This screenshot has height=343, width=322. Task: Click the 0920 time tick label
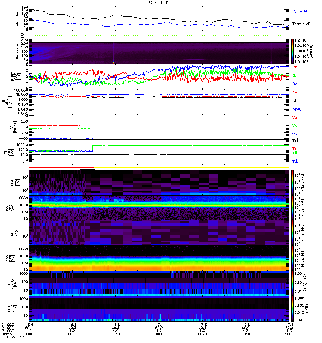click(202, 334)
